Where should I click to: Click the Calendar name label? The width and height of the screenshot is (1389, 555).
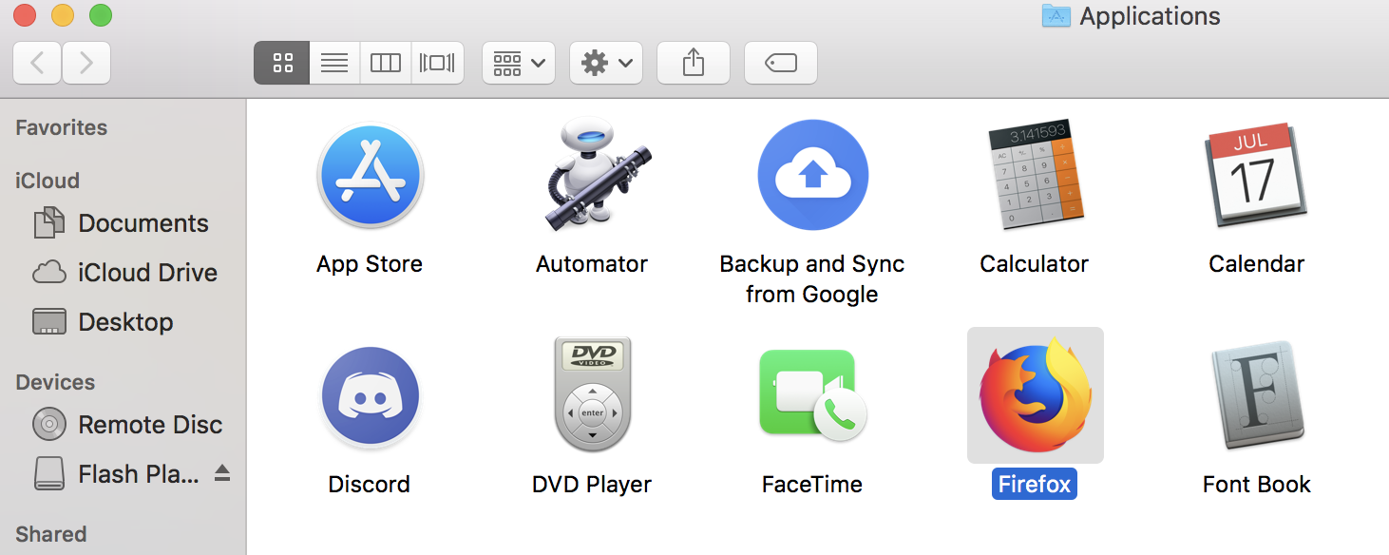coord(1256,264)
